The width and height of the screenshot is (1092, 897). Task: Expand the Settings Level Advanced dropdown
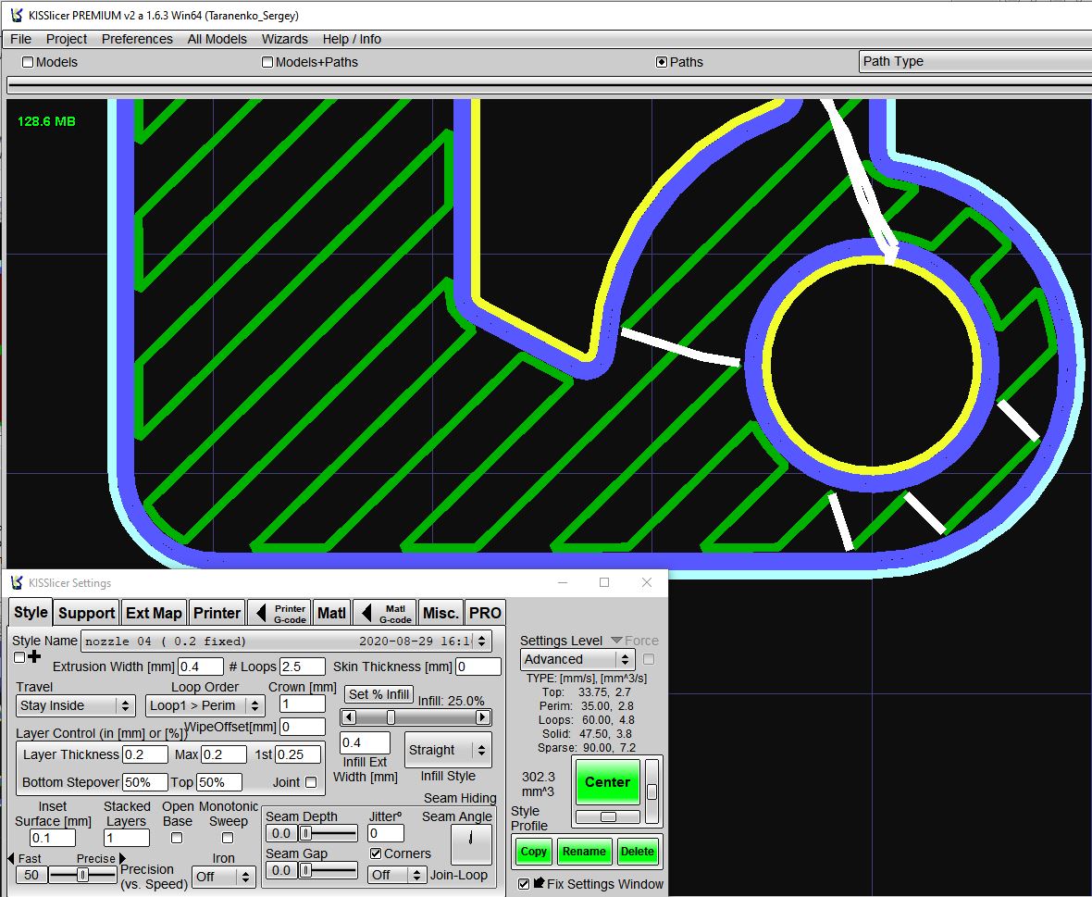577,659
